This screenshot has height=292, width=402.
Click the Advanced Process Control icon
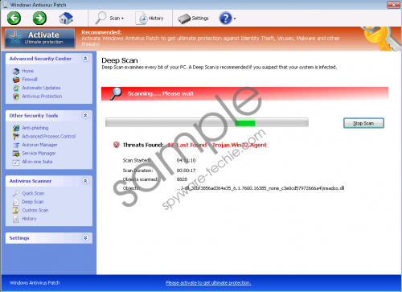tap(16, 137)
